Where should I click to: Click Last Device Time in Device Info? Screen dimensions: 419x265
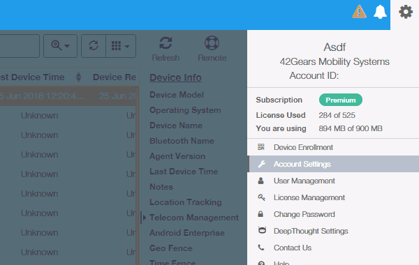(184, 172)
